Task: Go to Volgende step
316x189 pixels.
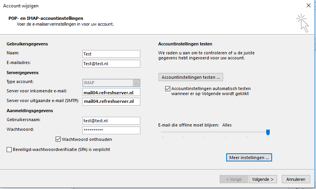Action: point(263,179)
